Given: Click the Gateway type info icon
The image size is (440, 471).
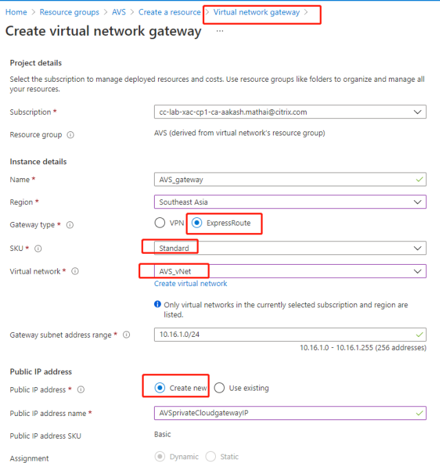Looking at the screenshot, I should 70,225.
